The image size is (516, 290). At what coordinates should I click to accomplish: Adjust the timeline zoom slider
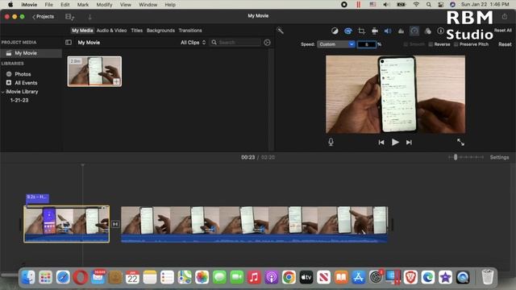(456, 157)
